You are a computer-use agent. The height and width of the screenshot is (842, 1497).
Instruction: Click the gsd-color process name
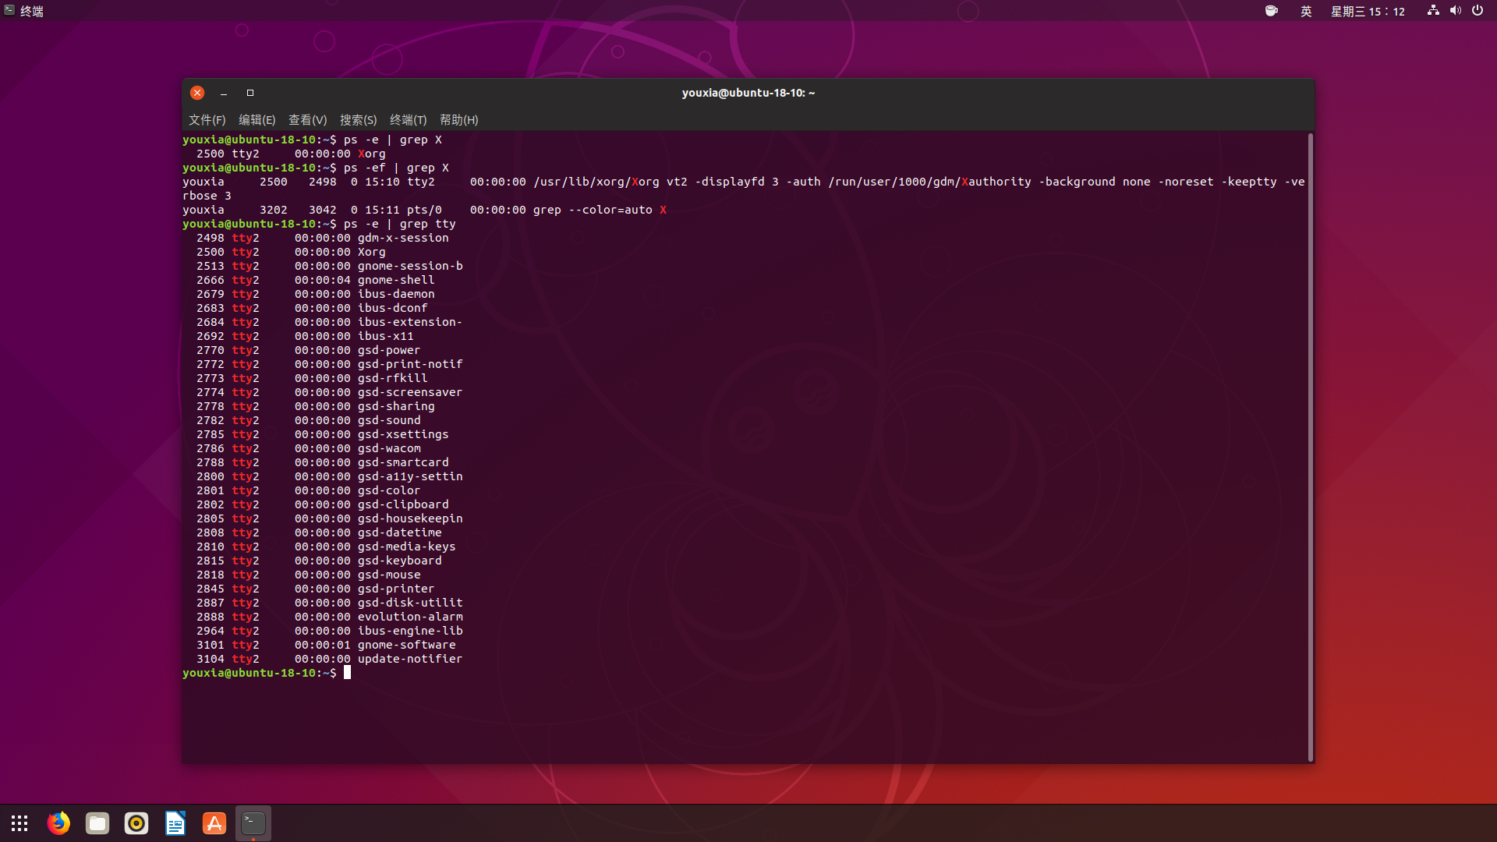(389, 490)
